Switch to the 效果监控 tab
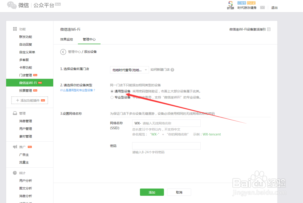This screenshot has width=303, height=203. click(66, 39)
